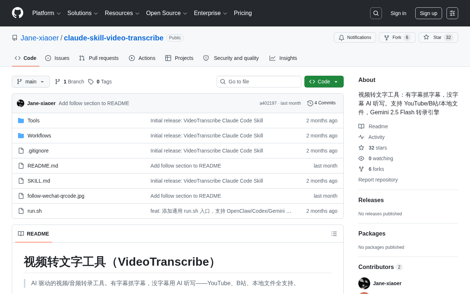Viewport: 470px width, 294px height.
Task: Open the Jane-xiaoer owner profile link
Action: pos(40,38)
